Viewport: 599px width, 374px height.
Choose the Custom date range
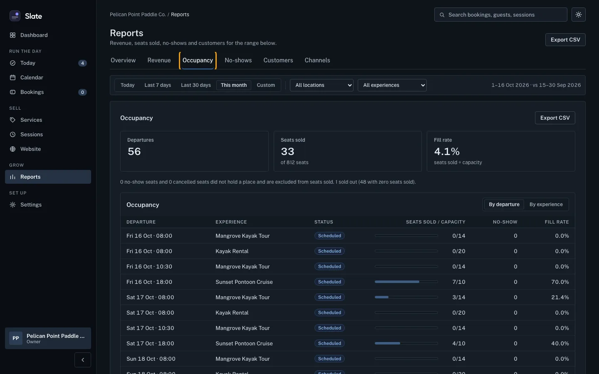coord(266,85)
